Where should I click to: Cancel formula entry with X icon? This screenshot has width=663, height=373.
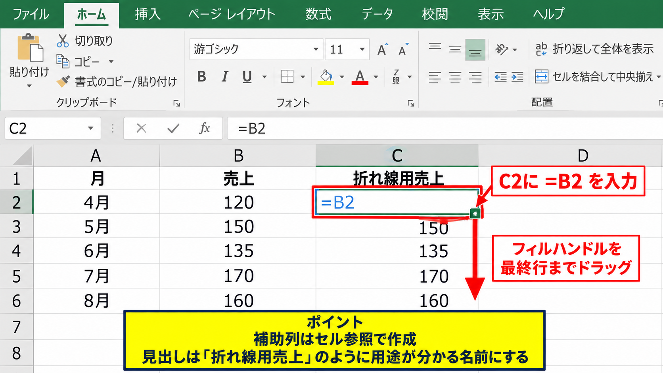coord(141,128)
